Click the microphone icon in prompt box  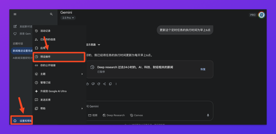[208, 115]
